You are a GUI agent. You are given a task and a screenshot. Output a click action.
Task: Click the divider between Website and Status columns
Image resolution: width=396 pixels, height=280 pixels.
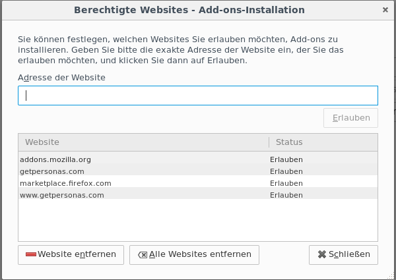coord(269,142)
